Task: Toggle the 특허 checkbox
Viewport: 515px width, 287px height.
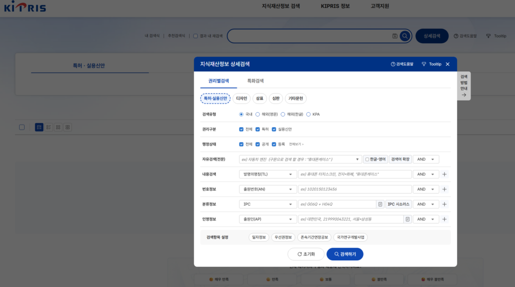Action: [x=257, y=129]
